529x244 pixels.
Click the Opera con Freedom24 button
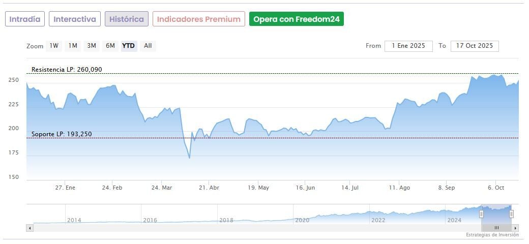tap(297, 19)
